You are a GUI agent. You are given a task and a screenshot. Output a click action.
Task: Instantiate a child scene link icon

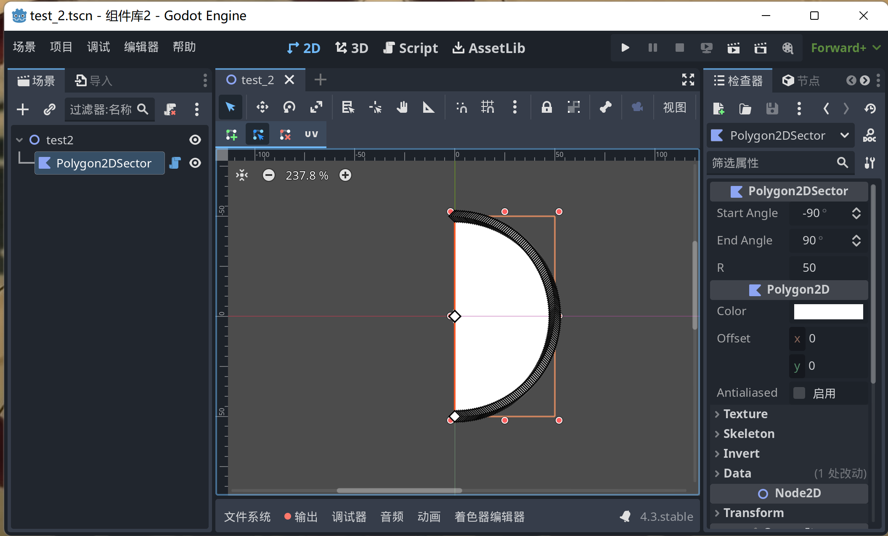50,109
